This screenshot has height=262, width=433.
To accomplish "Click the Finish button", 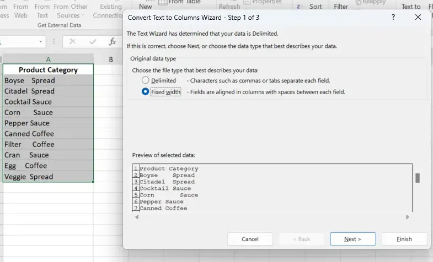I will click(x=404, y=239).
